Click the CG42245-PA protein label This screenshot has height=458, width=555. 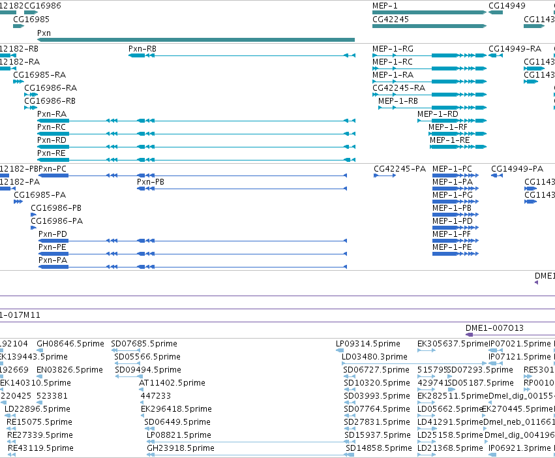[x=400, y=169]
